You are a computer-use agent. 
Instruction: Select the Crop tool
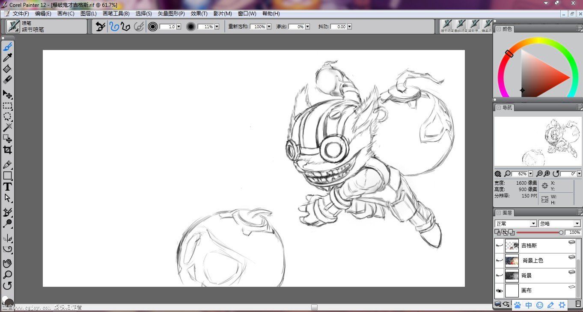tap(7, 150)
